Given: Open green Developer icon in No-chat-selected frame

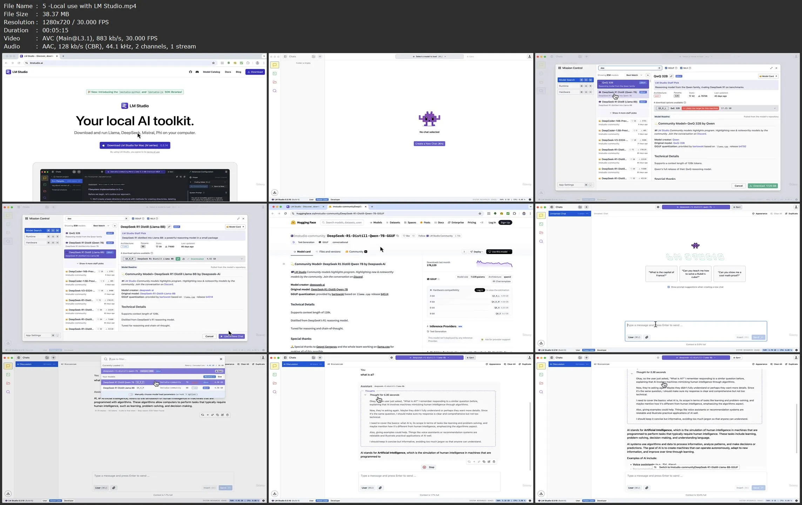Looking at the screenshot, I should tap(275, 74).
